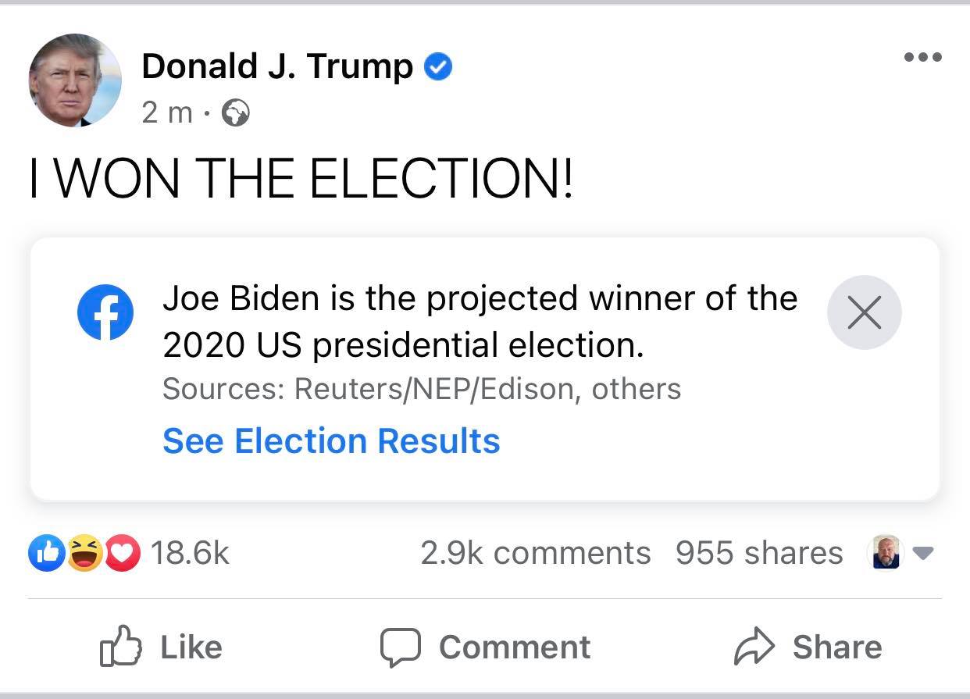
Task: View the 2.9k comments
Action: [535, 553]
